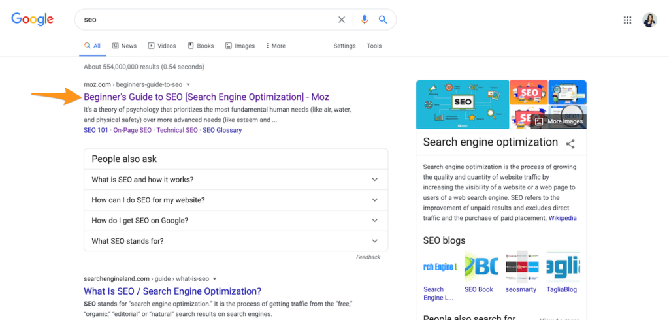The image size is (669, 320).
Task: Open orange SEO image thumbnail
Action: (529, 93)
